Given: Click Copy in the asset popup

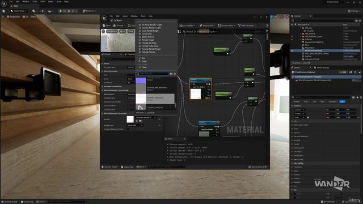Looking at the screenshot, I should (144, 61).
